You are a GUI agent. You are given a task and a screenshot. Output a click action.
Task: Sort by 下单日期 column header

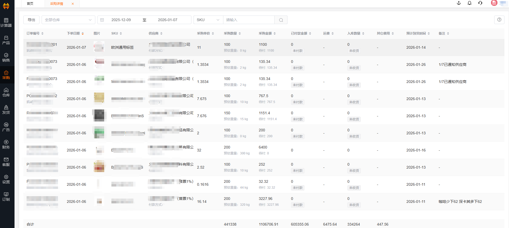75,33
